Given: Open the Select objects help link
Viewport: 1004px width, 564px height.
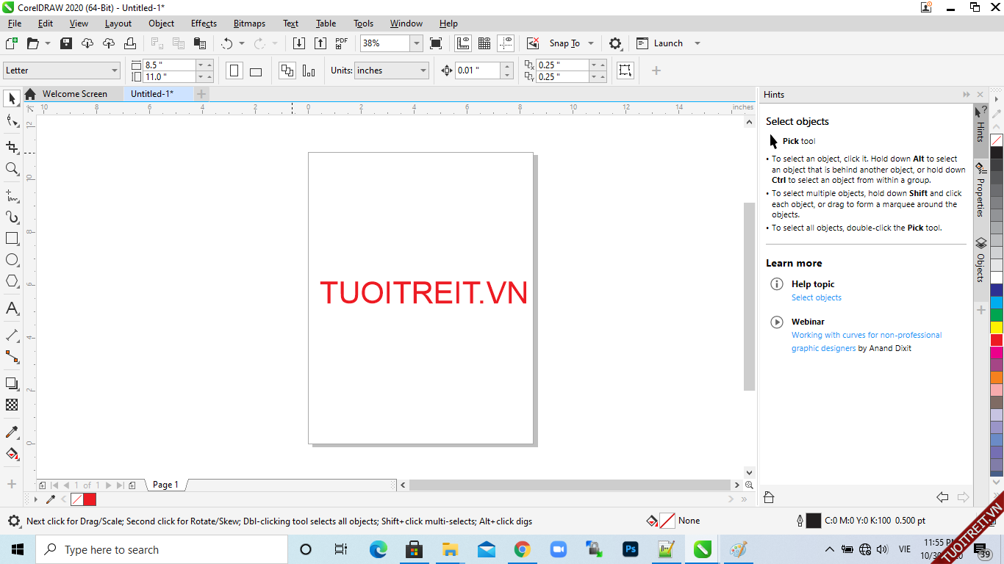Looking at the screenshot, I should pyautogui.click(x=816, y=297).
